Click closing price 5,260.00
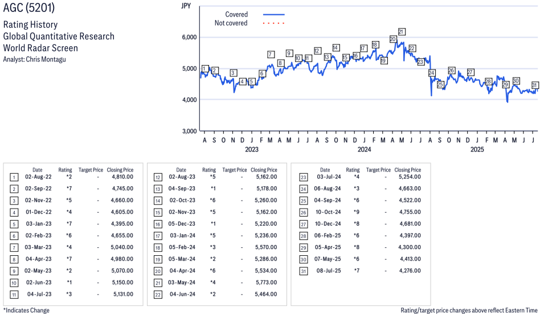The width and height of the screenshot is (544, 314). 266,200
